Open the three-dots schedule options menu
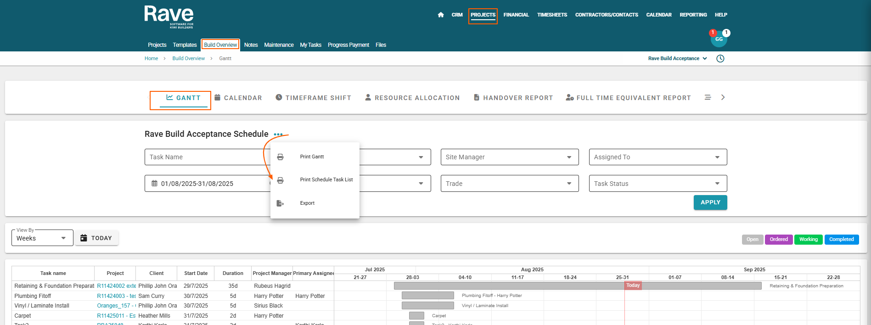The height and width of the screenshot is (325, 871). click(278, 134)
